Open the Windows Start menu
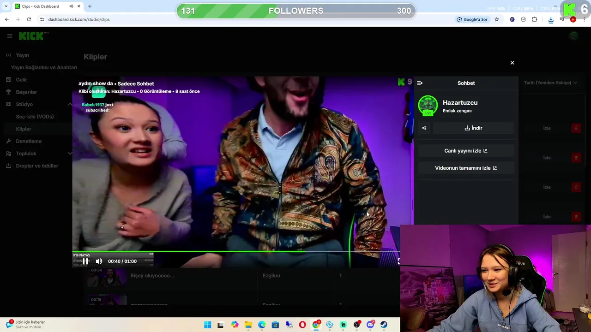 [x=207, y=325]
